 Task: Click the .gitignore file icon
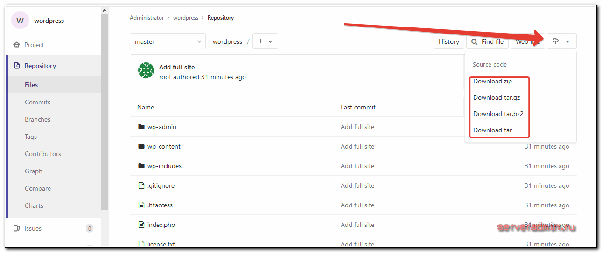click(141, 185)
